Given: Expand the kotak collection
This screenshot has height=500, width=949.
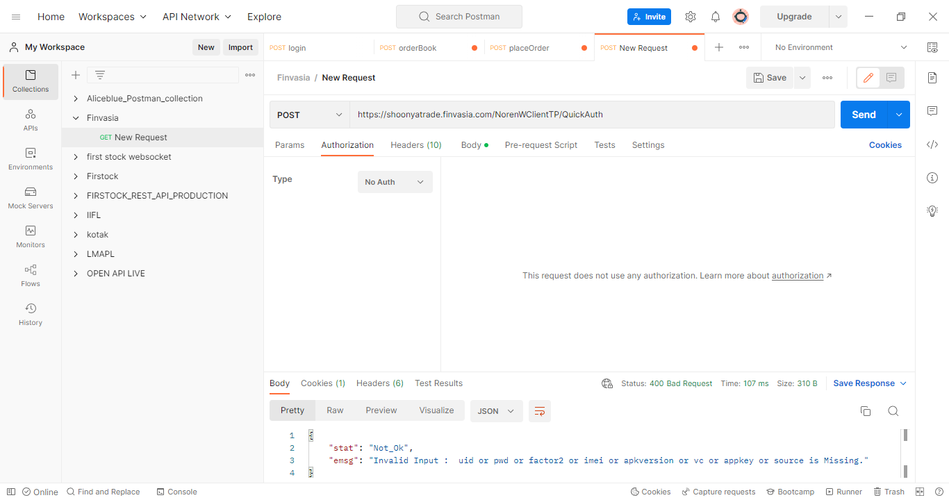Looking at the screenshot, I should tap(76, 235).
